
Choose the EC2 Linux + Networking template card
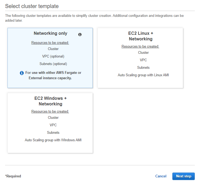point(140,58)
